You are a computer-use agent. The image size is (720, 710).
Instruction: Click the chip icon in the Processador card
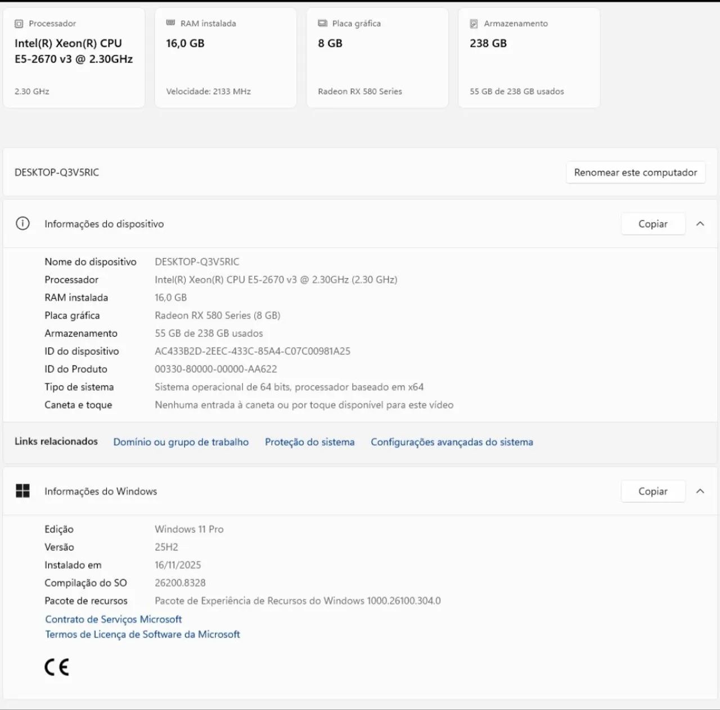tap(19, 24)
